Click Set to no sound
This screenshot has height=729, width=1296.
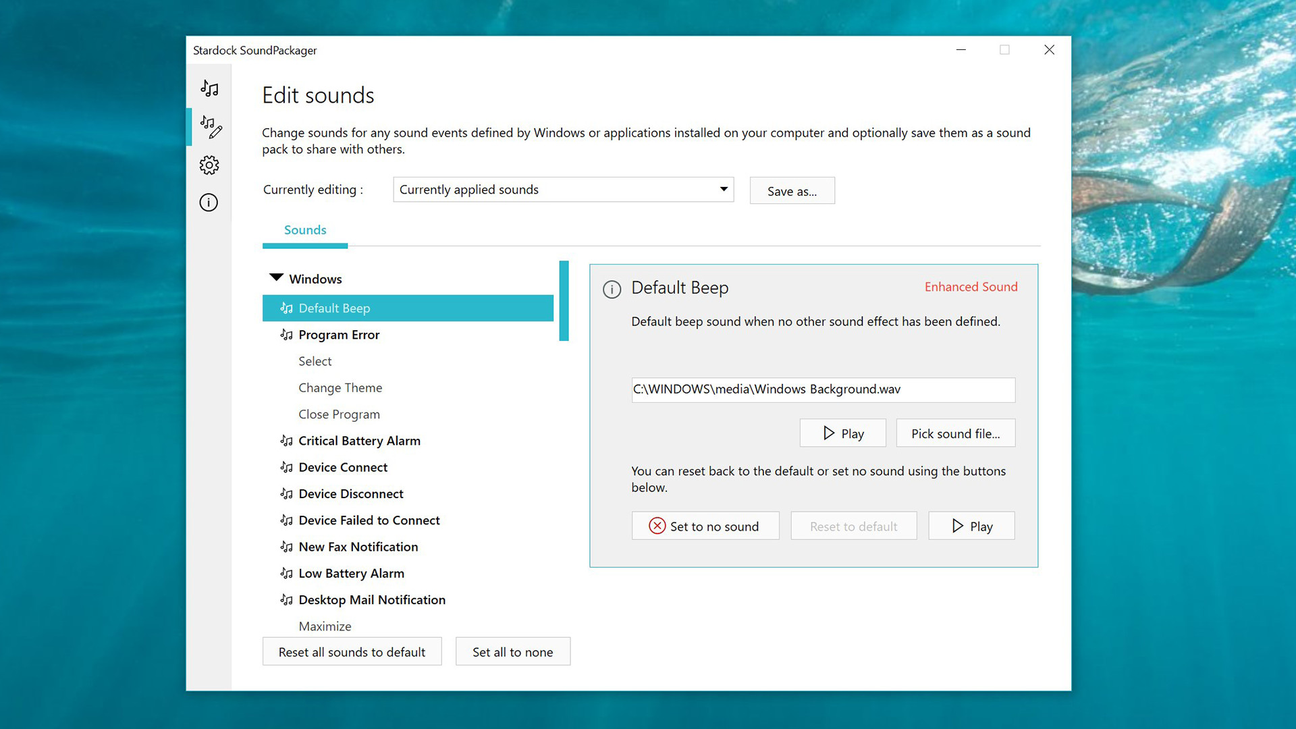coord(705,526)
